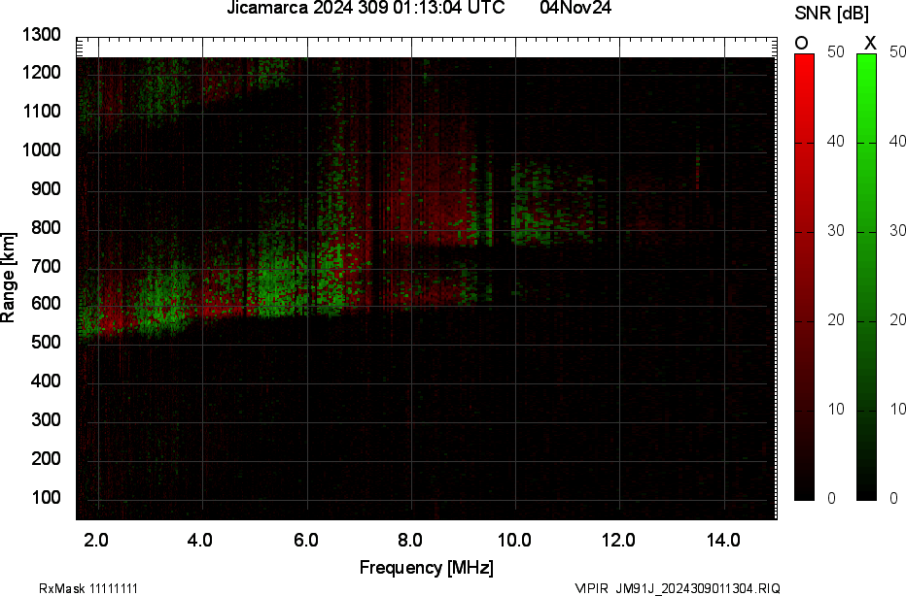Click the 'RxMask 11111111' footer text
906x596 pixels.
(88, 588)
